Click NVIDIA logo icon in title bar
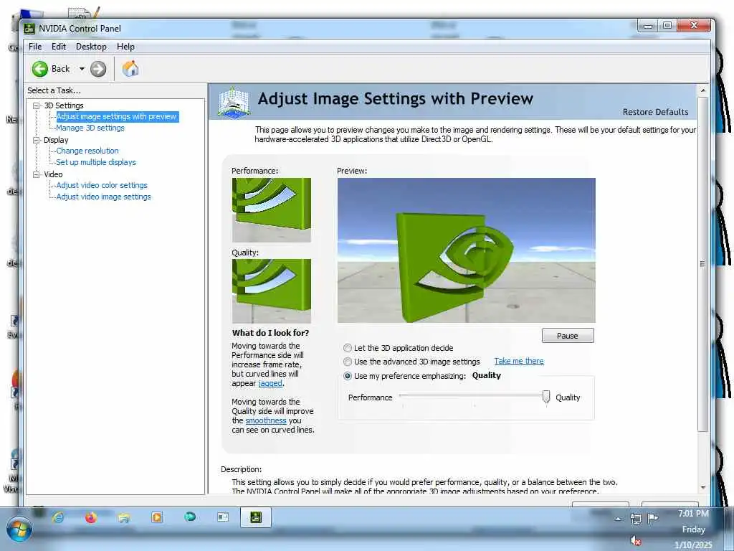 pyautogui.click(x=29, y=29)
